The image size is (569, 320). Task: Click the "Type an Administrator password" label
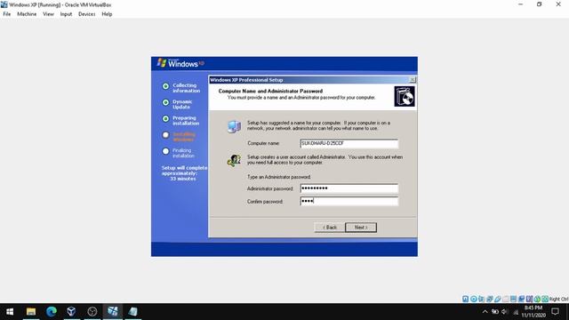(278, 177)
